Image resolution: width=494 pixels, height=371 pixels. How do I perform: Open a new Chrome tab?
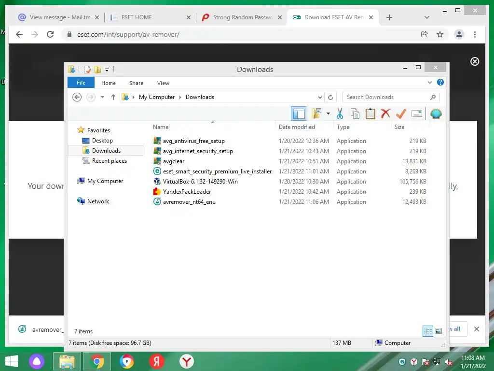coord(389,17)
